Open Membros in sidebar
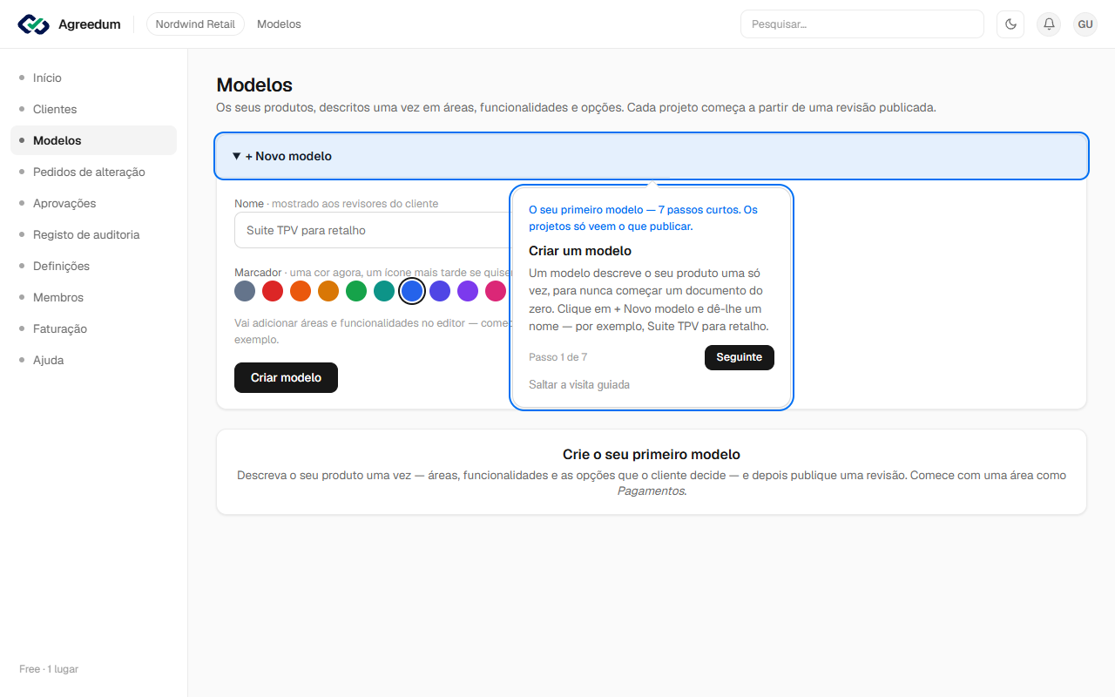The width and height of the screenshot is (1115, 697). pos(93,297)
